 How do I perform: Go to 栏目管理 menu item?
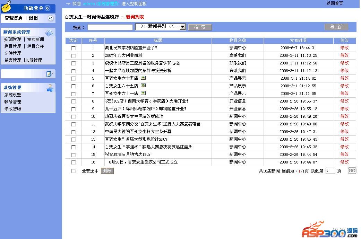13,46
